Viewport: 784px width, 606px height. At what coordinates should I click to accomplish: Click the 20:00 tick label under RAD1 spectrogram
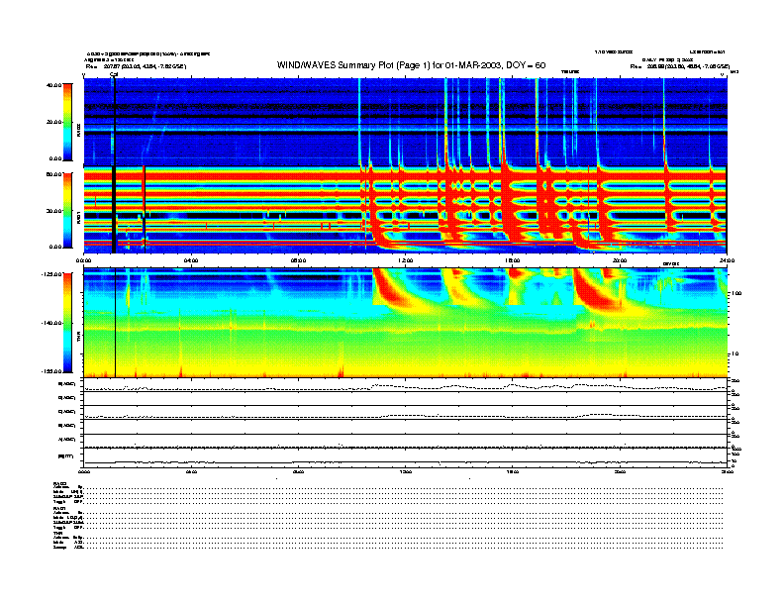point(620,260)
